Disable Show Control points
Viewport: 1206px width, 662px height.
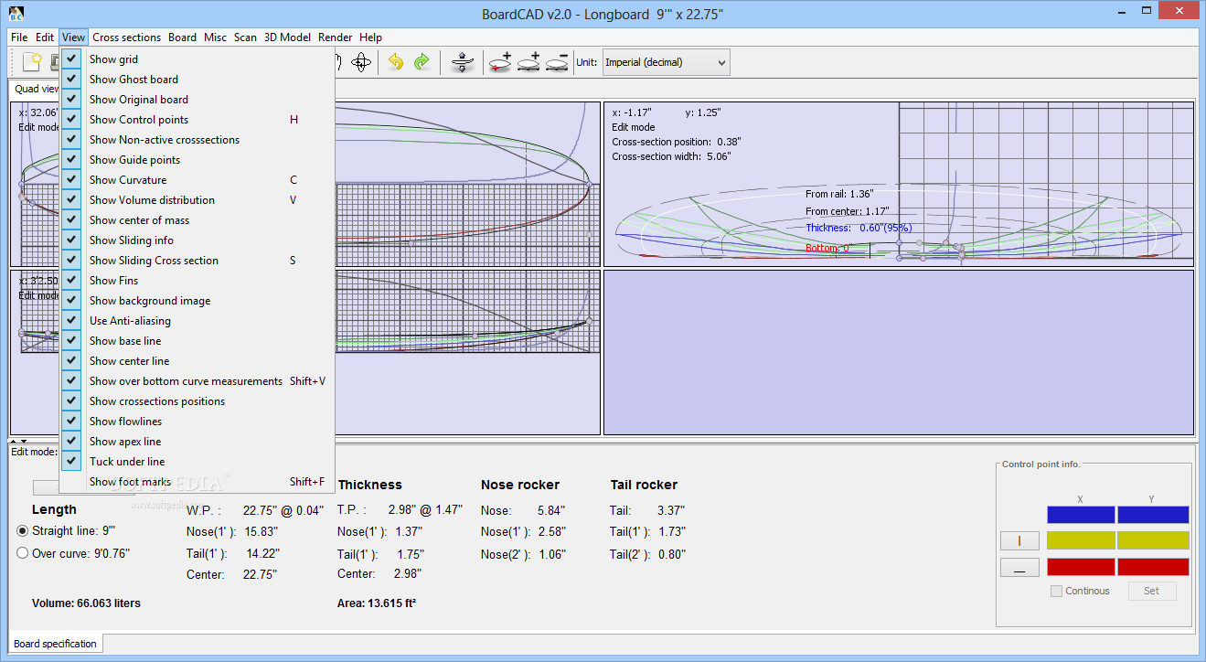(x=197, y=120)
